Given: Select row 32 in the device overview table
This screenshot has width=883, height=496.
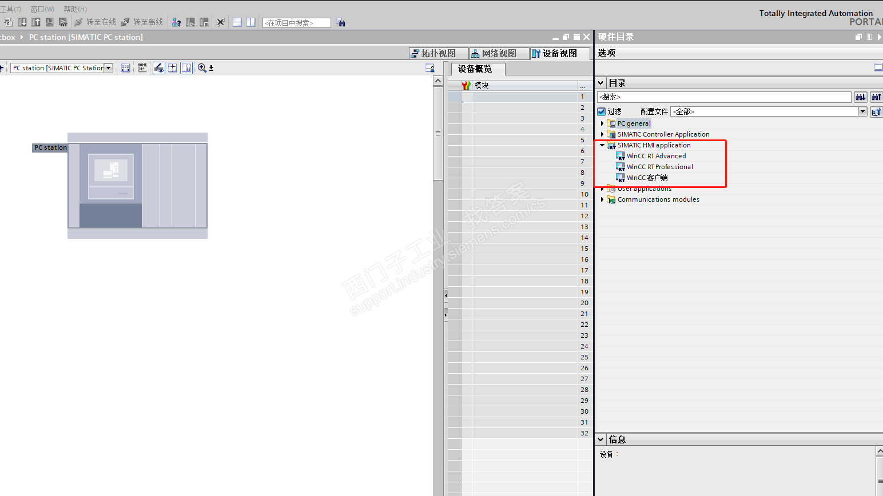Looking at the screenshot, I should [519, 433].
